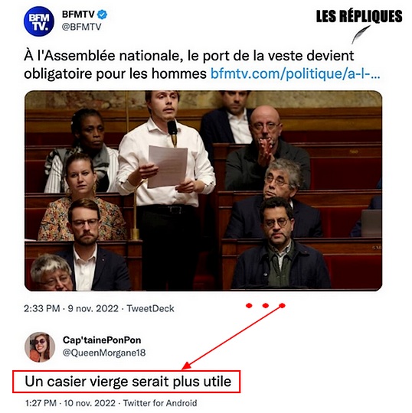Click the 1:27 PM · 10 nov. 2022 timestamp
Viewport: 412px width, 413px height.
[x=70, y=403]
